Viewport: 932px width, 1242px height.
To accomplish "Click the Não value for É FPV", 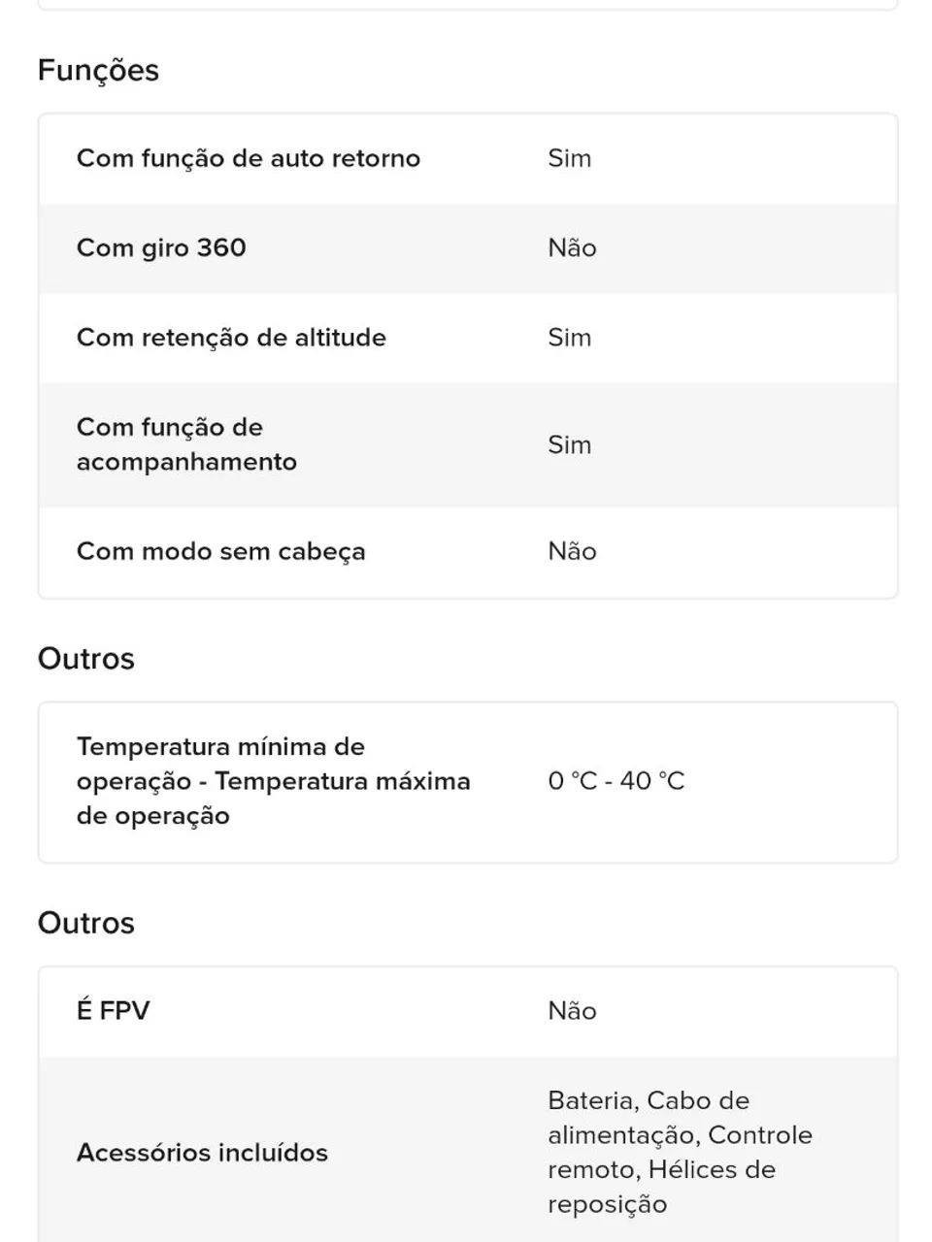I will (572, 1011).
